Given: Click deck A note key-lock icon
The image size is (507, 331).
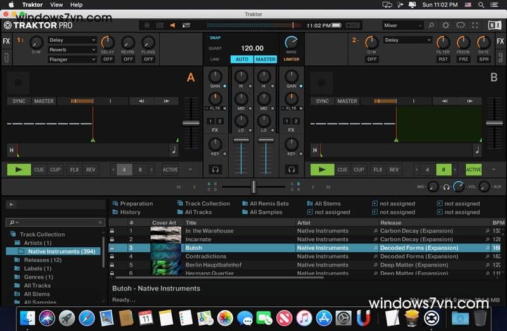Looking at the screenshot, I should [x=174, y=150].
